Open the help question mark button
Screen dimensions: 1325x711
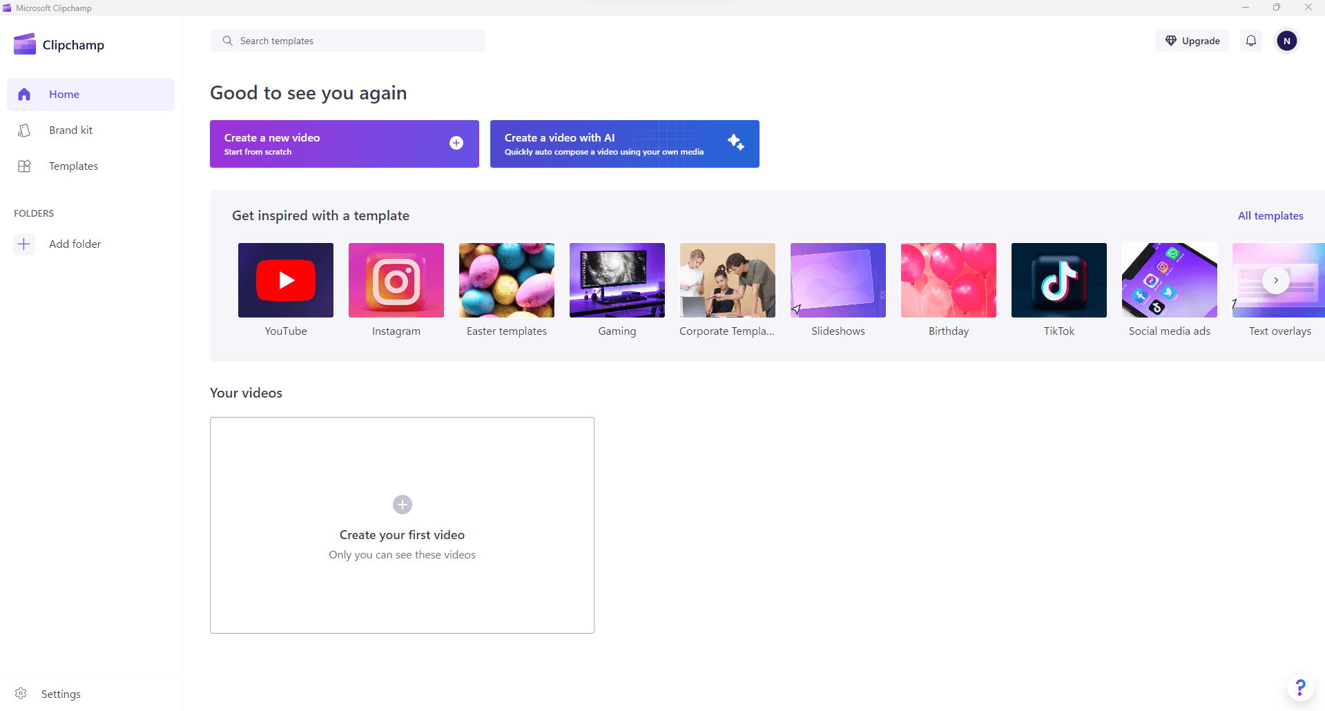pyautogui.click(x=1300, y=688)
